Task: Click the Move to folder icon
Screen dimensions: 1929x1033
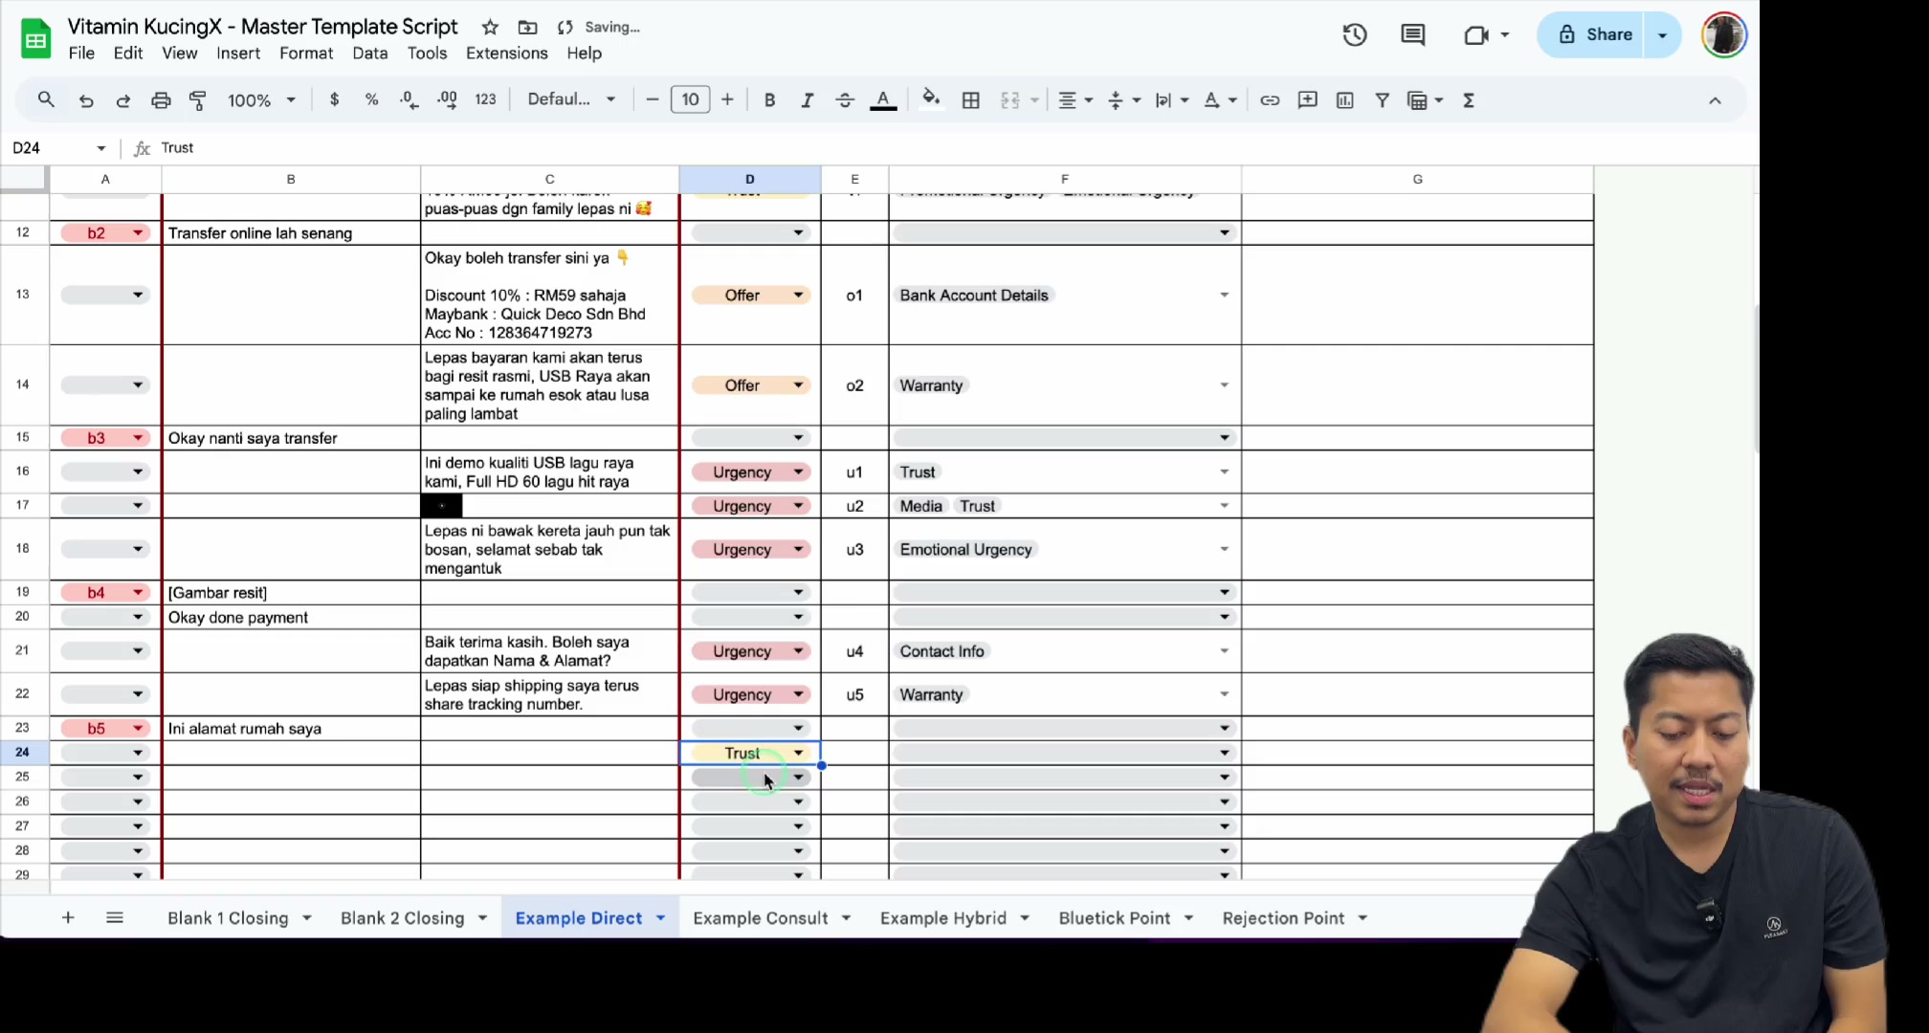Action: [x=527, y=27]
